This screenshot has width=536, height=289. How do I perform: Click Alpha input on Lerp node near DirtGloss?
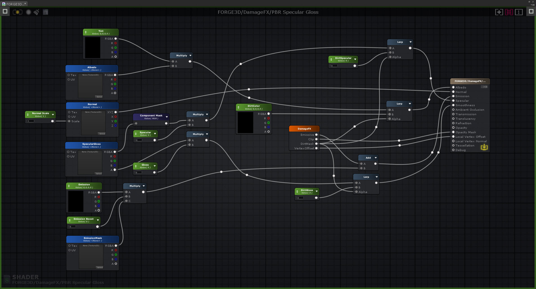pyautogui.click(x=356, y=192)
